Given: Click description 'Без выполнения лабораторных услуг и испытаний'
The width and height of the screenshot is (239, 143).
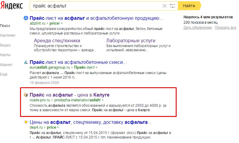Looking at the screenshot, I should pos(139,48).
